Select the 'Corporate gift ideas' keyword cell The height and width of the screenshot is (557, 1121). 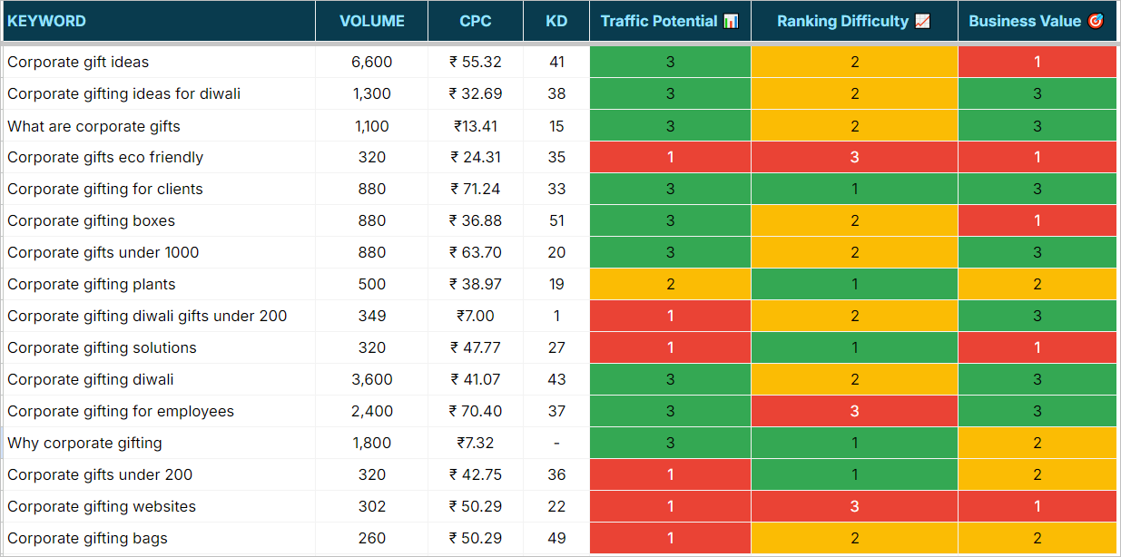click(159, 62)
